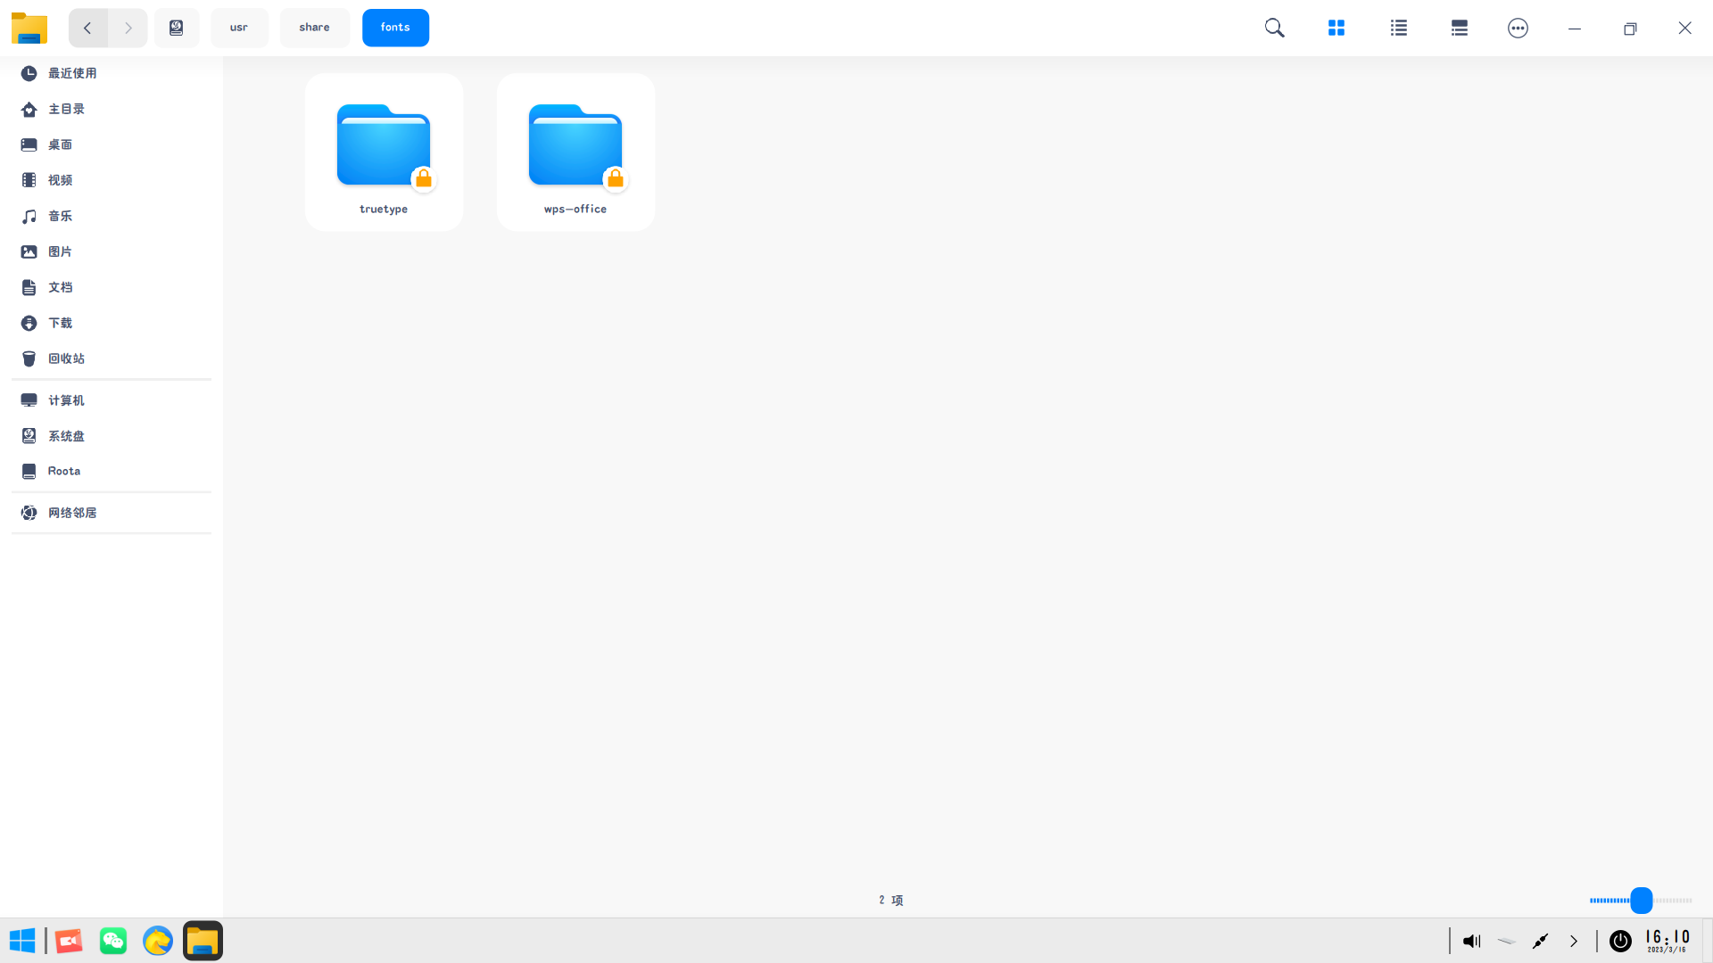Open WeChat from the taskbar
1713x963 pixels.
pos(113,941)
